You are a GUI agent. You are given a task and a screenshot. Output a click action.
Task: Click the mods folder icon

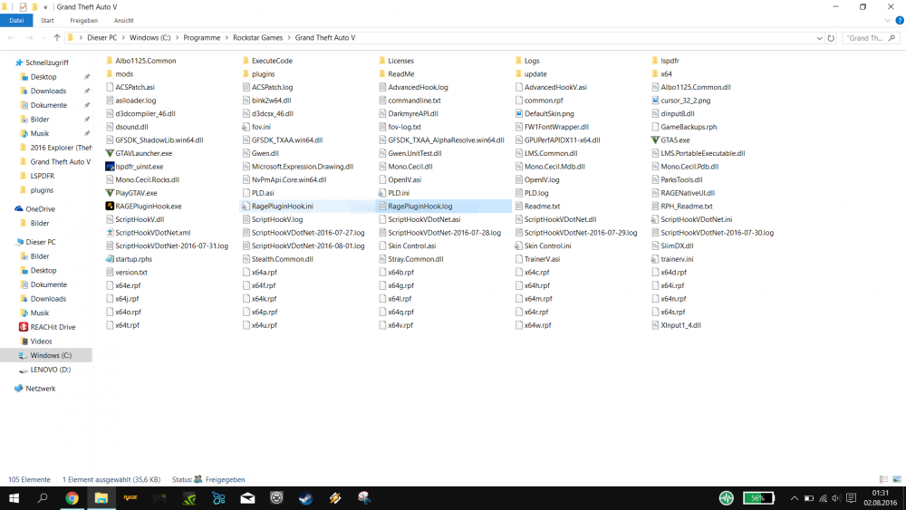[x=110, y=74]
